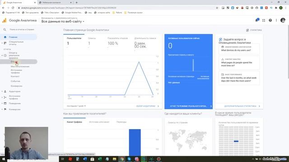This screenshot has height=162, width=289.
Task: Open a new browser tab with plus
Action: pos(76,3)
